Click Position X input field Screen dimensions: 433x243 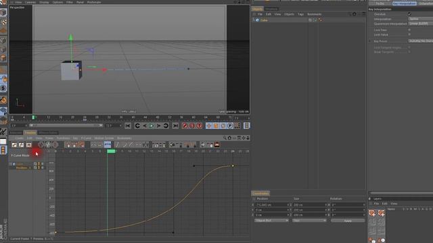coord(271,205)
